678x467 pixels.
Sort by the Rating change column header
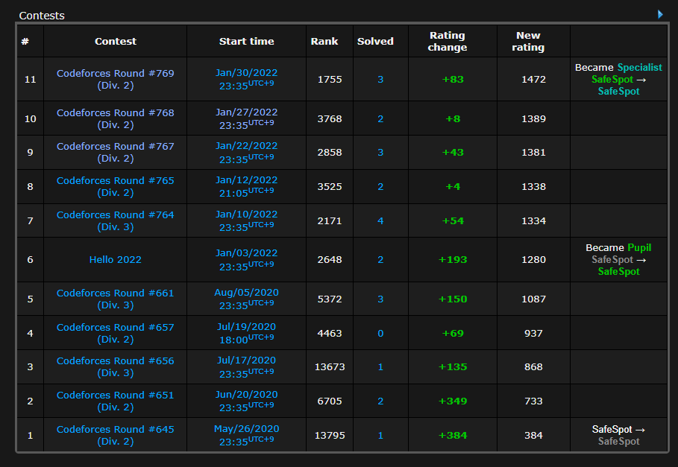coord(448,42)
